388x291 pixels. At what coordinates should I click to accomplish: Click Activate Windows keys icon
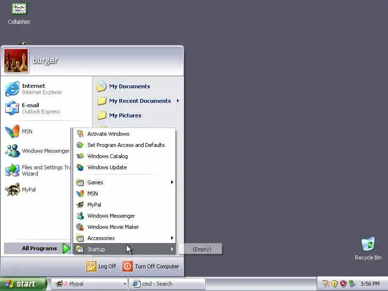tap(80, 134)
